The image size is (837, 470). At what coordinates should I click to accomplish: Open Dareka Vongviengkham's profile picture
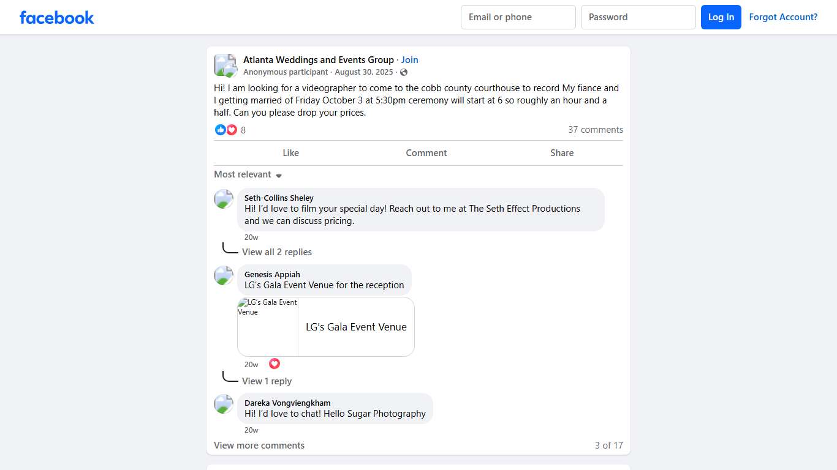[x=224, y=404]
